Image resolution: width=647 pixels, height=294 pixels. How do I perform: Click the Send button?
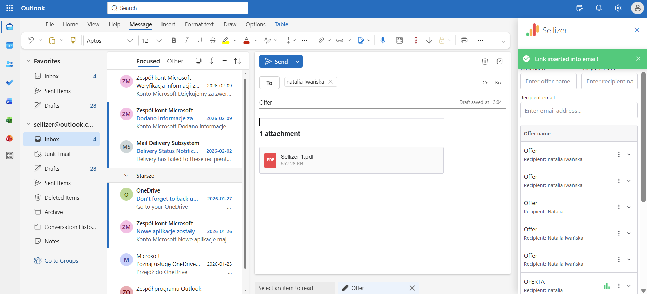click(276, 61)
